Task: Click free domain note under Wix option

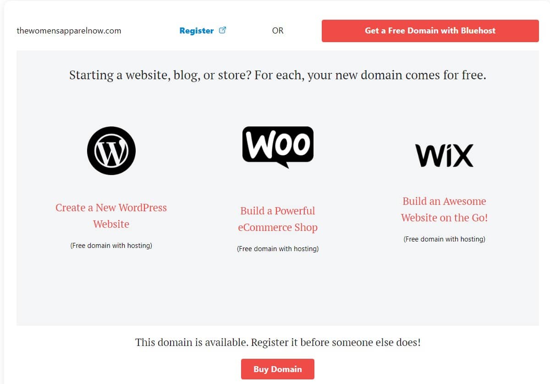Action: click(444, 239)
